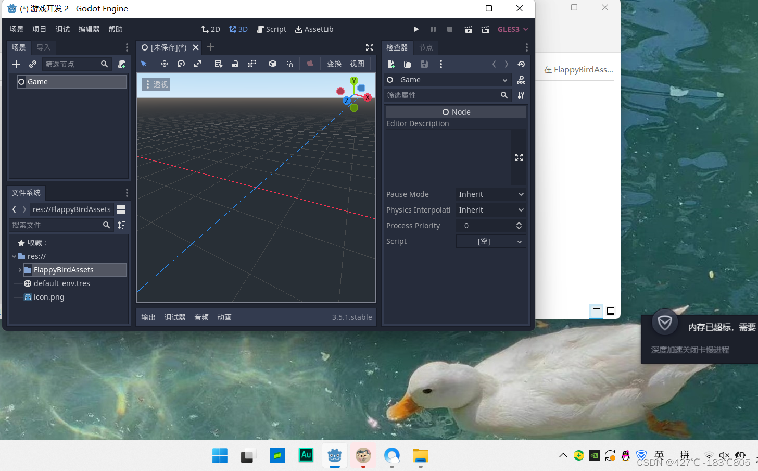Screen dimensions: 758x471
Task: Open the 变换 Transform menu
Action: (x=334, y=64)
